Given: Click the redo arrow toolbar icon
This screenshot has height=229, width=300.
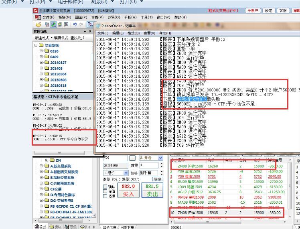Looking at the screenshot, I should (x=81, y=24).
